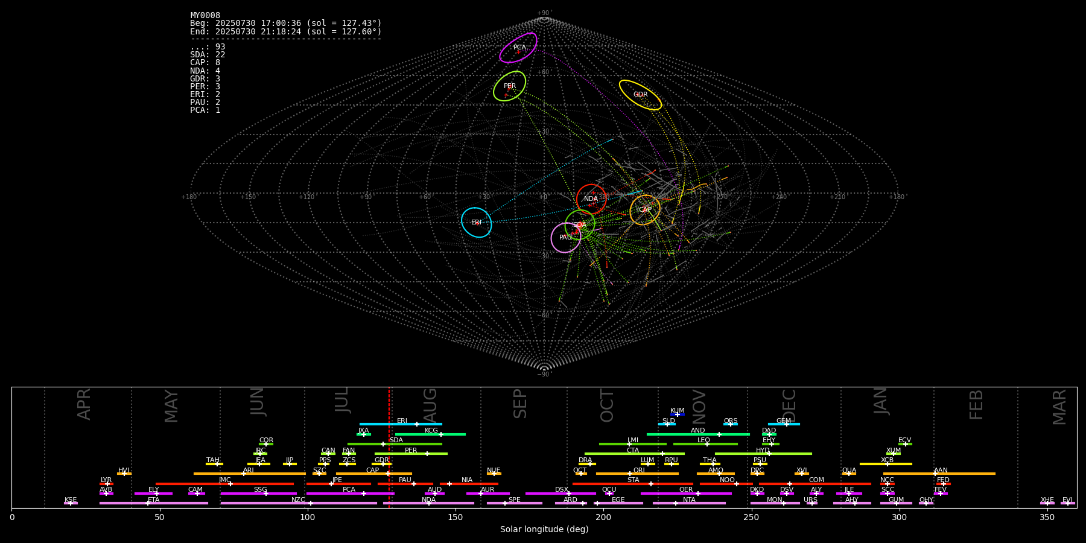Click the COM red bar in the timeline

815,484
